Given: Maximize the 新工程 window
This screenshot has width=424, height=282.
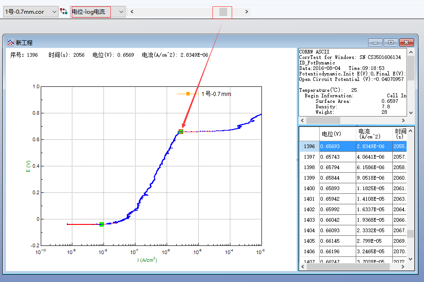Looking at the screenshot, I should pyautogui.click(x=391, y=43).
